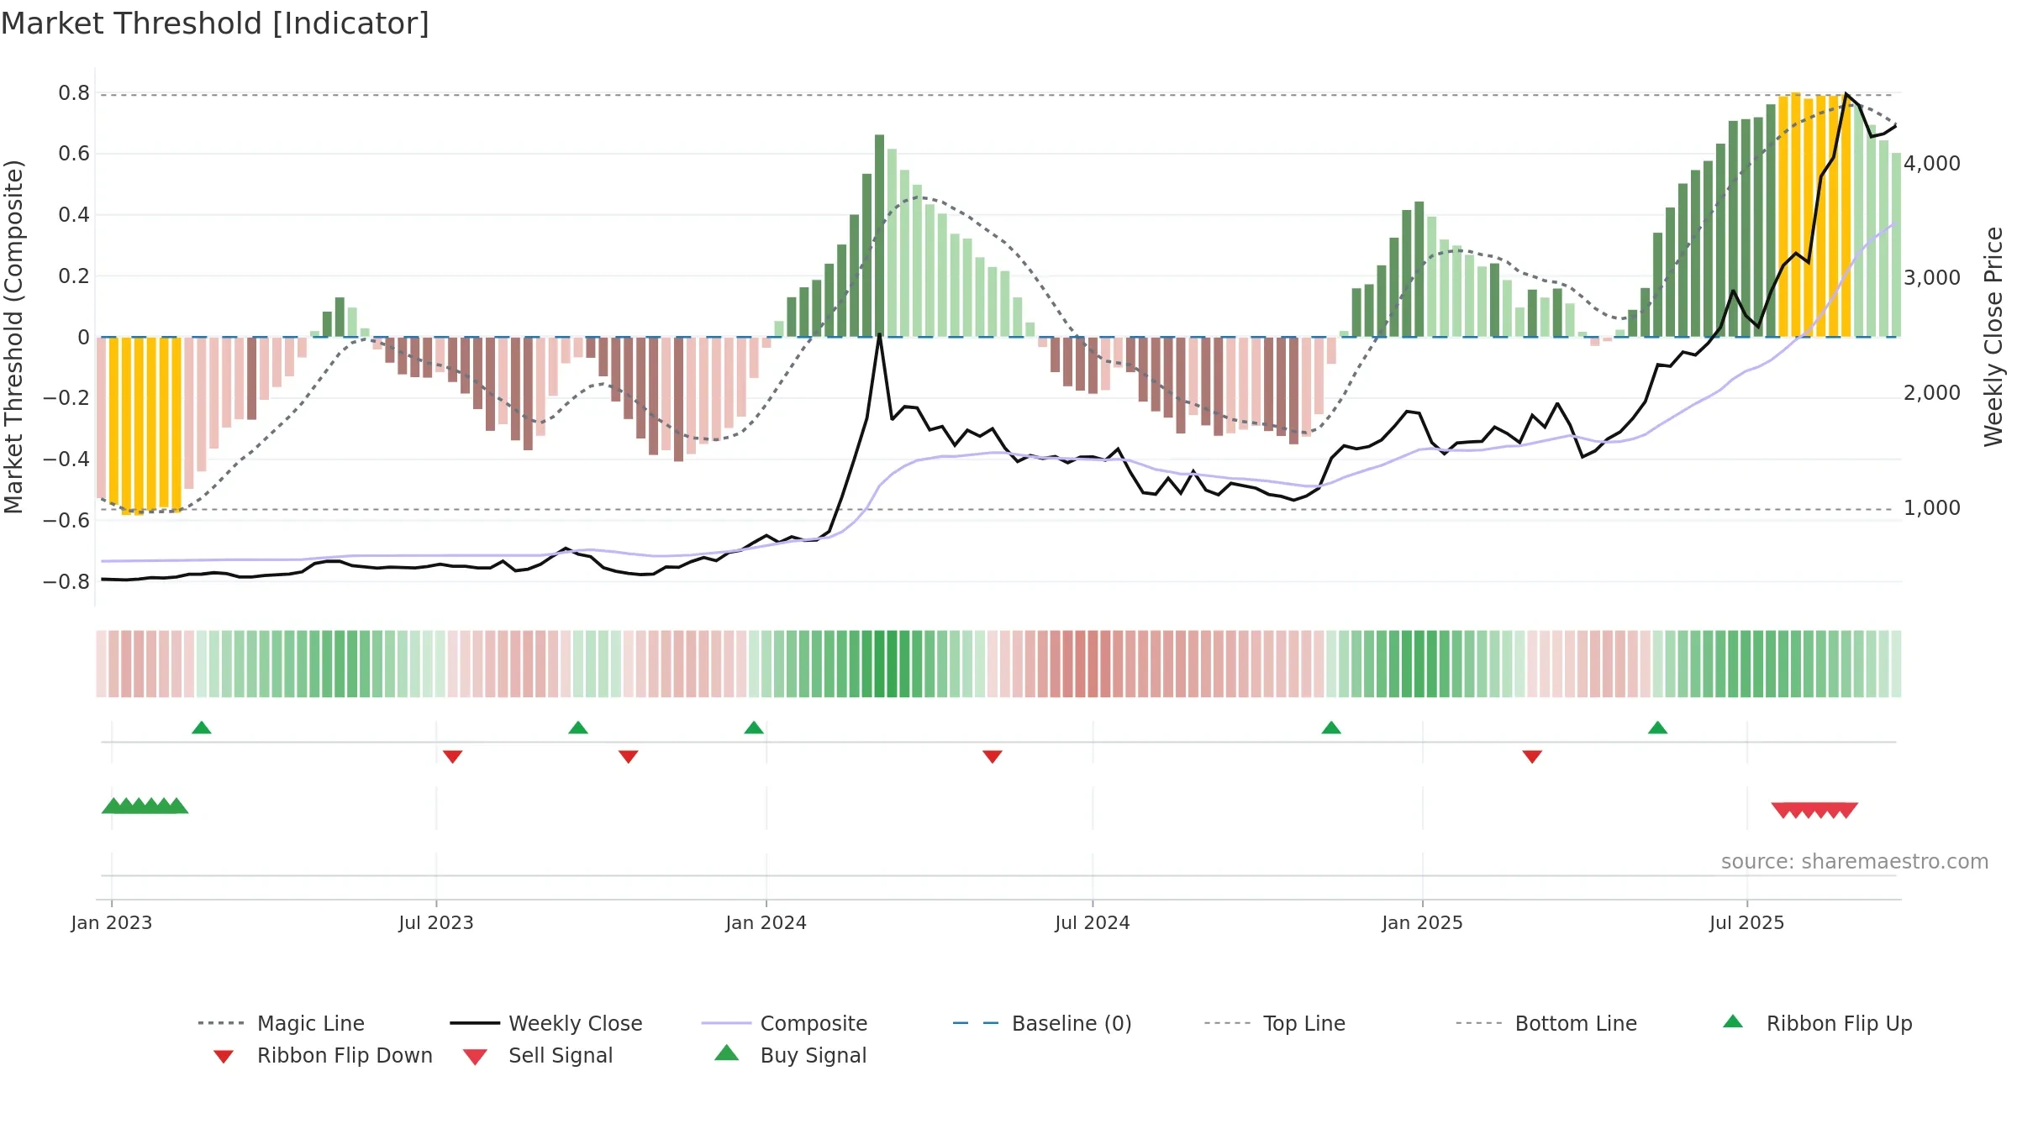Viewport: 2017px width, 1134px height.
Task: Click the tallest dark green bar in early 2024
Action: click(879, 236)
